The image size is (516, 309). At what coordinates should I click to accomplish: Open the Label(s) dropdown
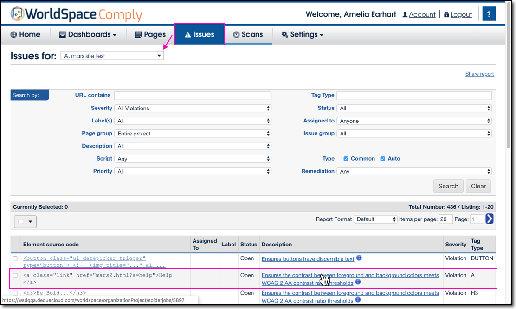(193, 121)
